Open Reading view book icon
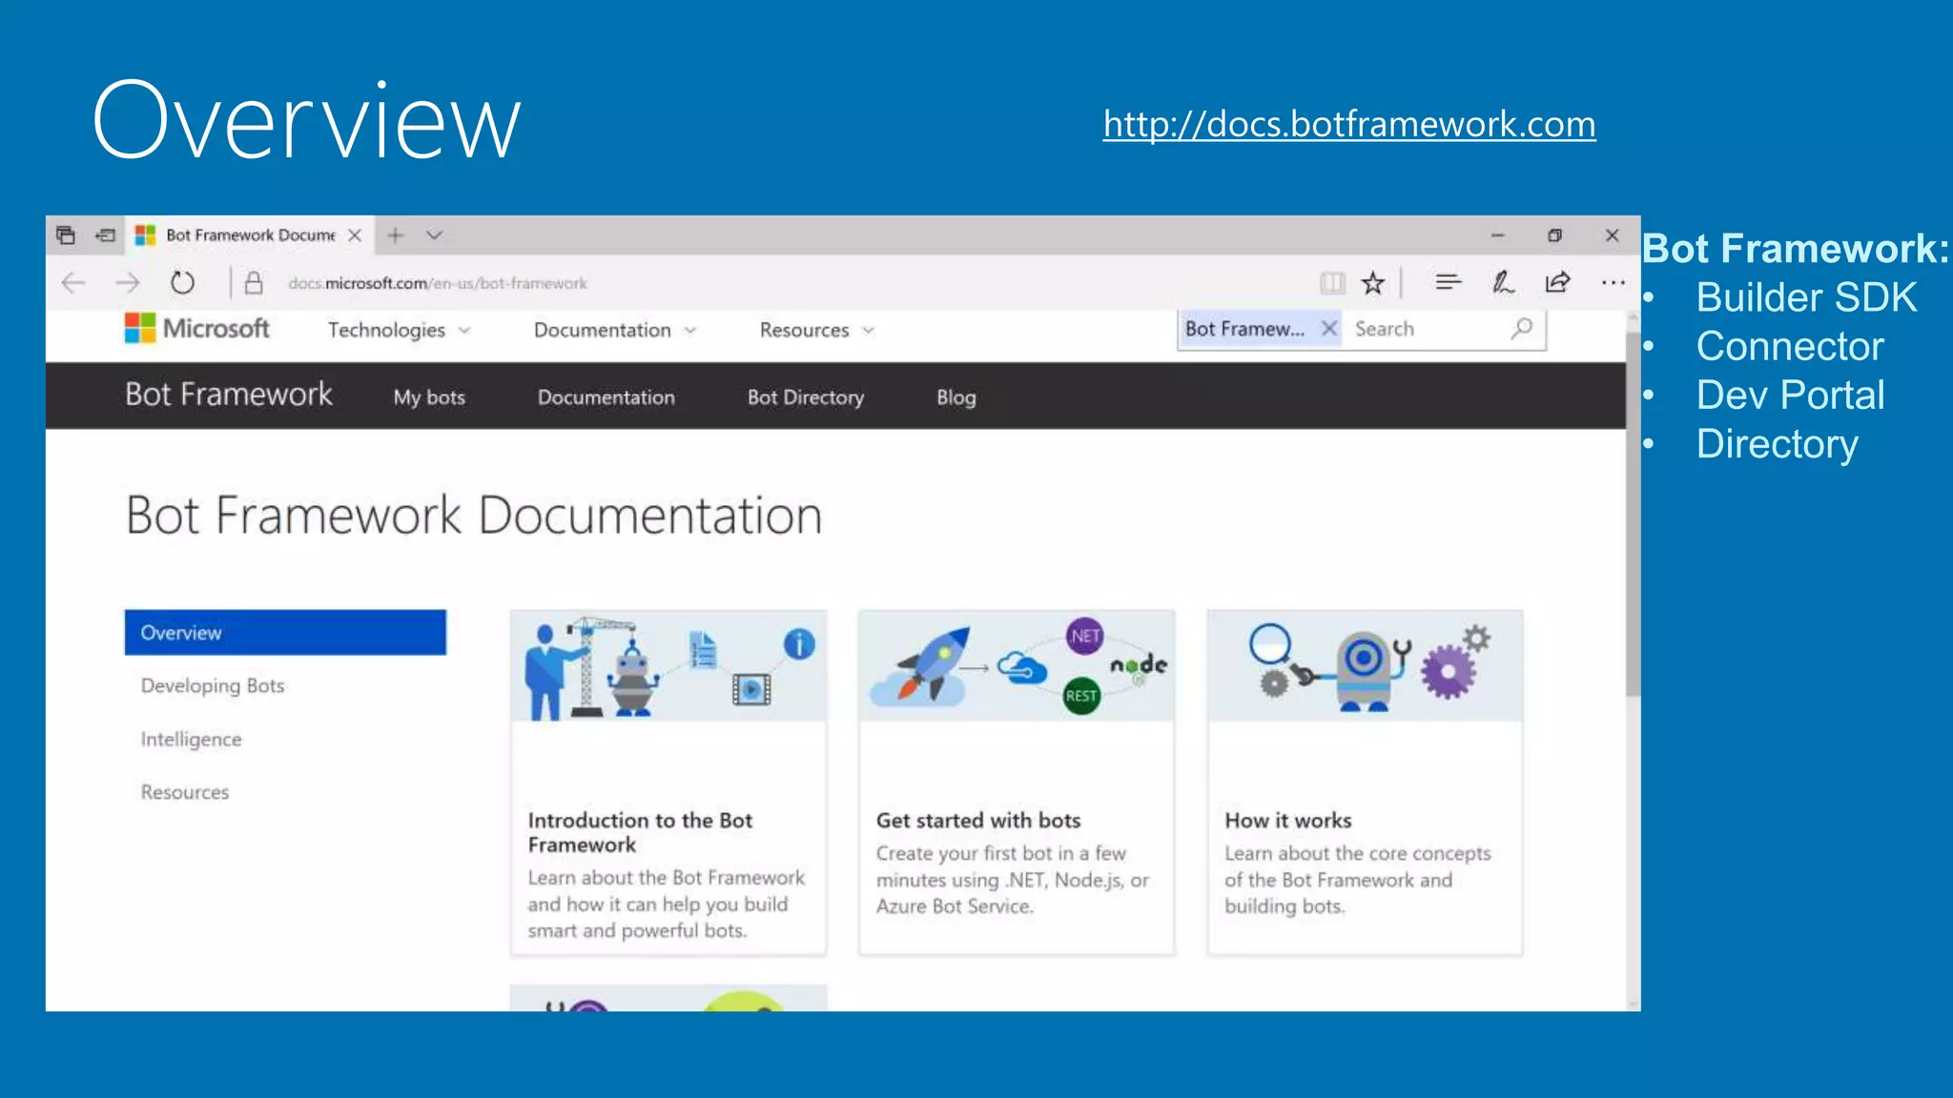The width and height of the screenshot is (1953, 1098). click(1332, 282)
